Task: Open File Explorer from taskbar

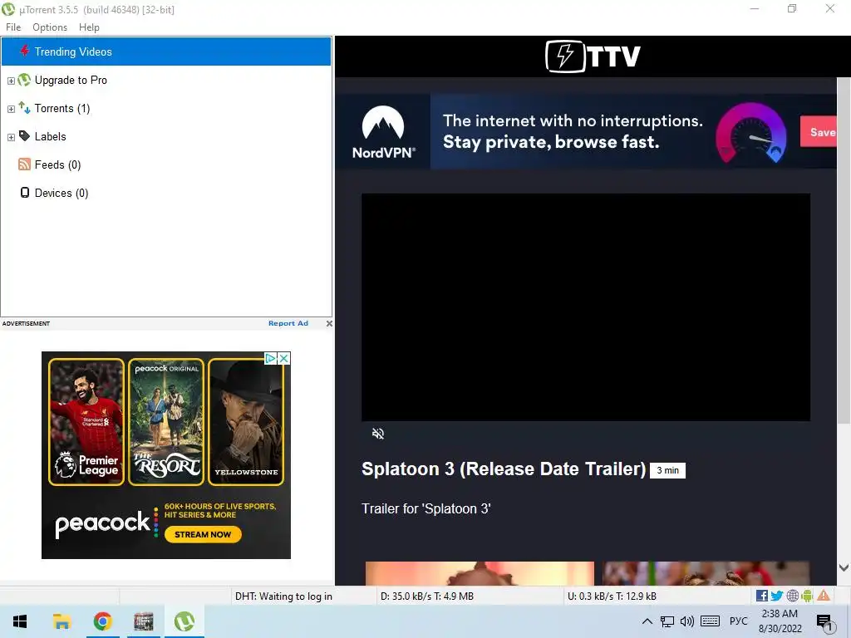Action: coord(61,621)
